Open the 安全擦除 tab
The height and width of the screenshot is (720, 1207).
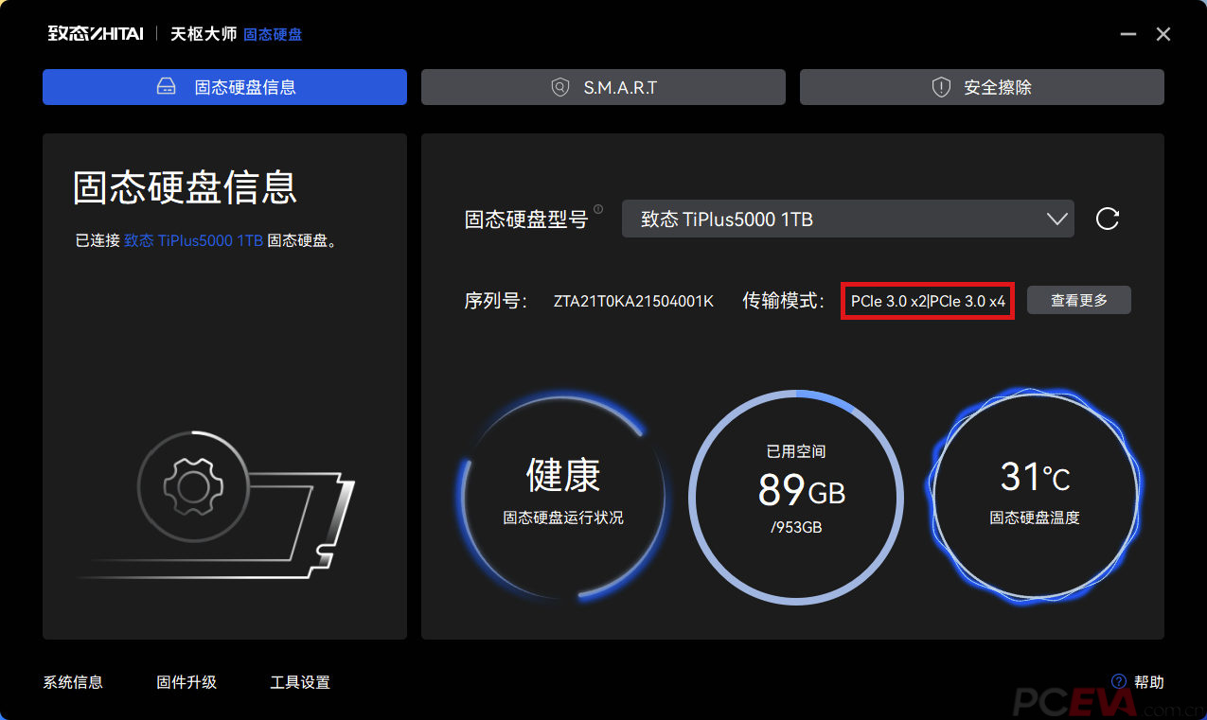(982, 87)
